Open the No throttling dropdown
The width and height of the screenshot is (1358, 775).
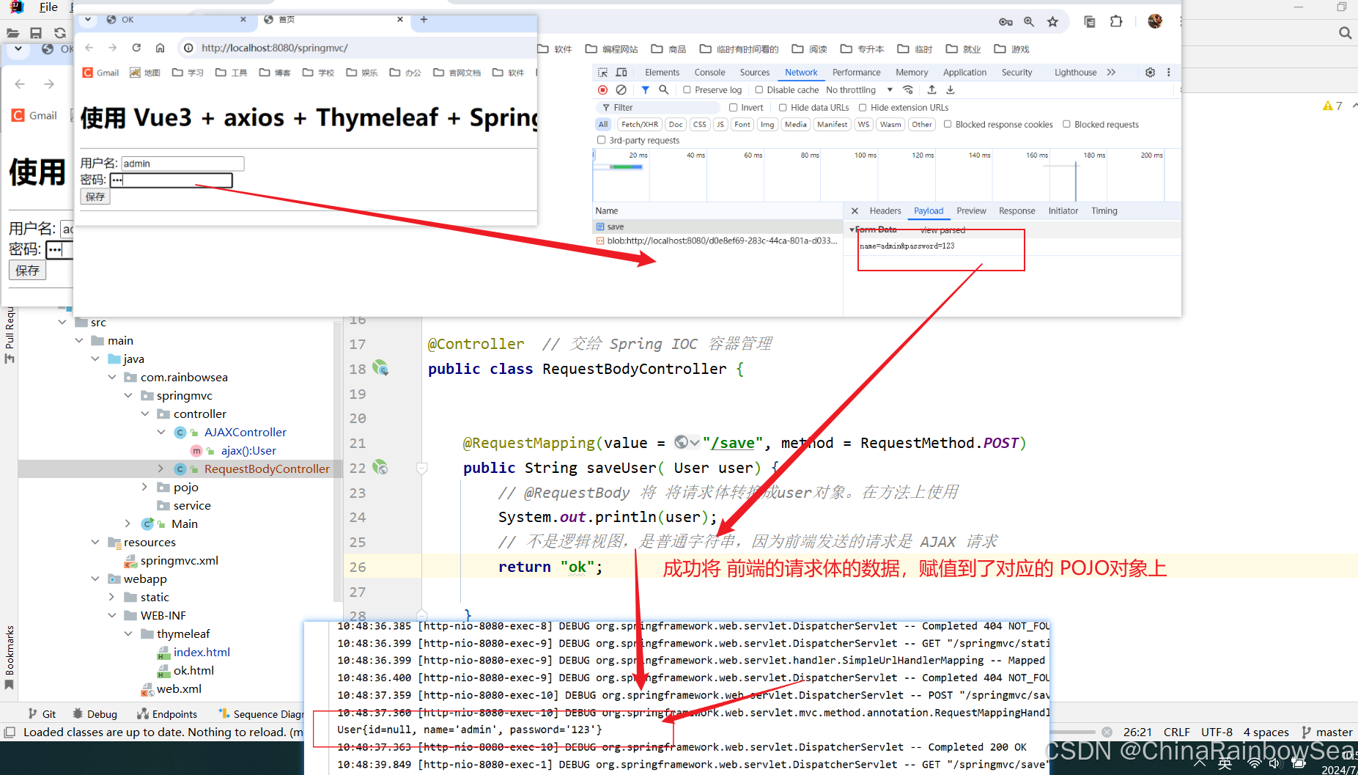[x=859, y=89]
